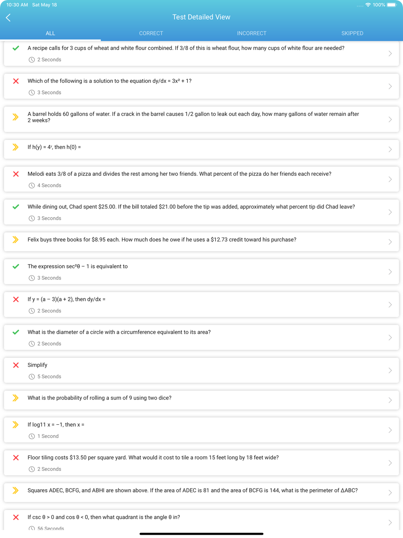This screenshot has height=538, width=403.
Task: Click red X on dy/dx = 3x² + 1 question
Action: (x=16, y=81)
